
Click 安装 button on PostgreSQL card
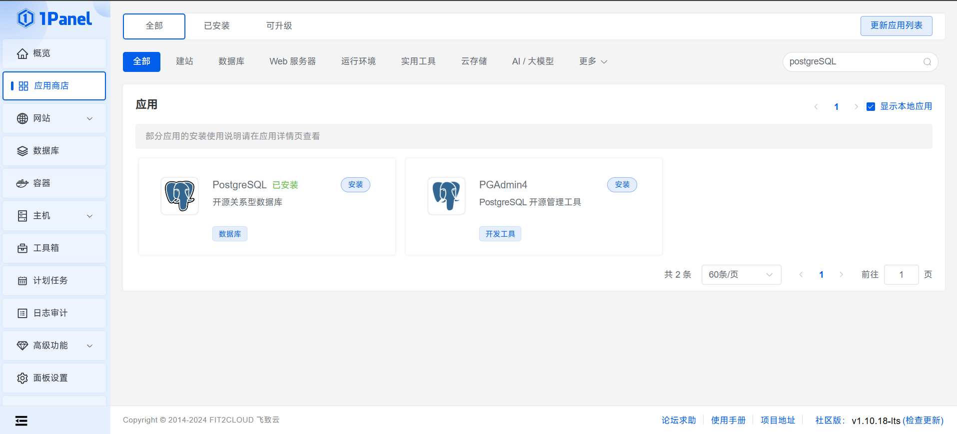point(355,185)
